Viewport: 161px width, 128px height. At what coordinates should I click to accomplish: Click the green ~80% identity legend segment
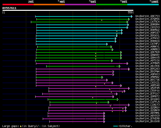112,5
